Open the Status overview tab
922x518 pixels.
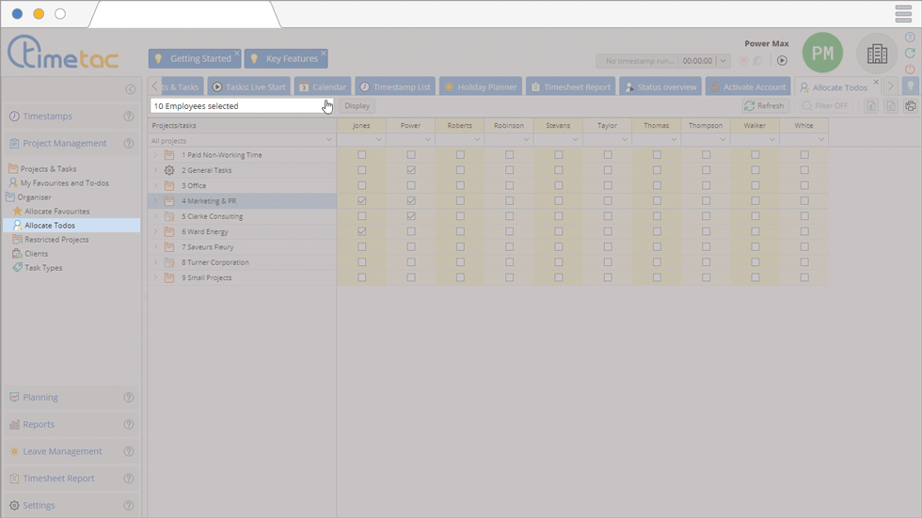[x=660, y=86]
